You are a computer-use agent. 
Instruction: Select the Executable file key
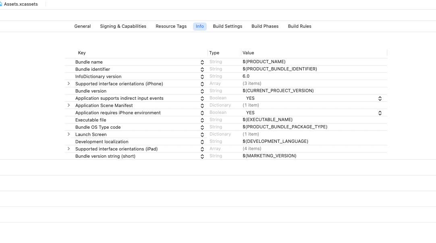pos(91,120)
